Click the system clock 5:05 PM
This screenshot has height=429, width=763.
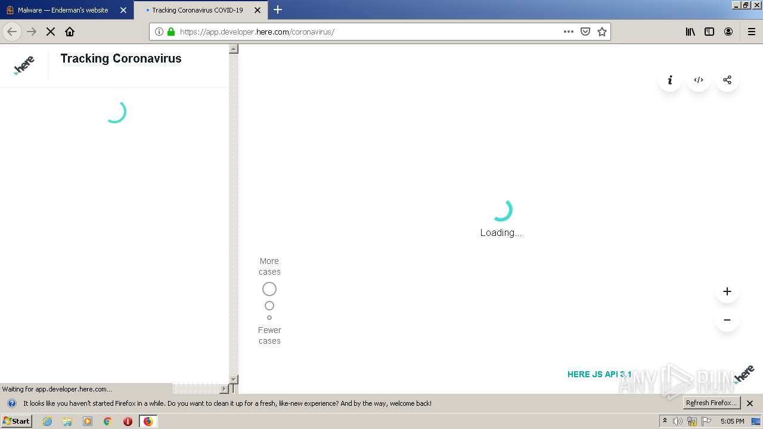point(732,421)
